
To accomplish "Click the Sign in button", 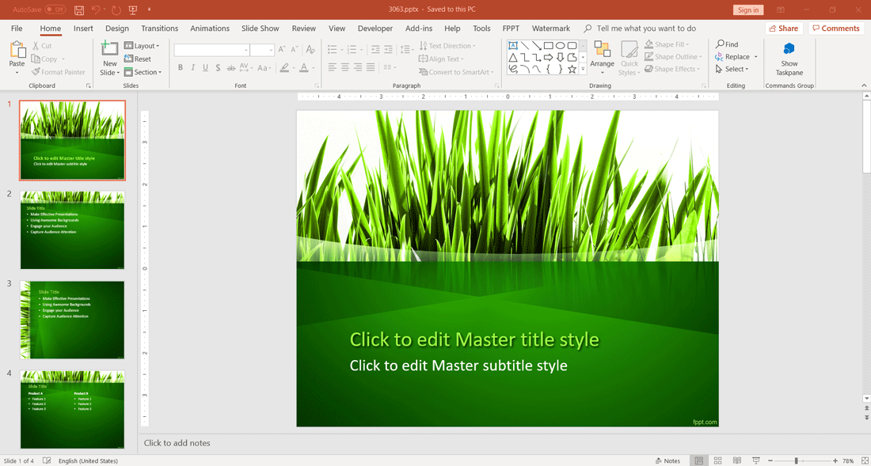I will 747,10.
